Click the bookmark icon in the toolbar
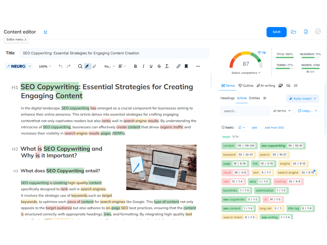 click(186, 66)
